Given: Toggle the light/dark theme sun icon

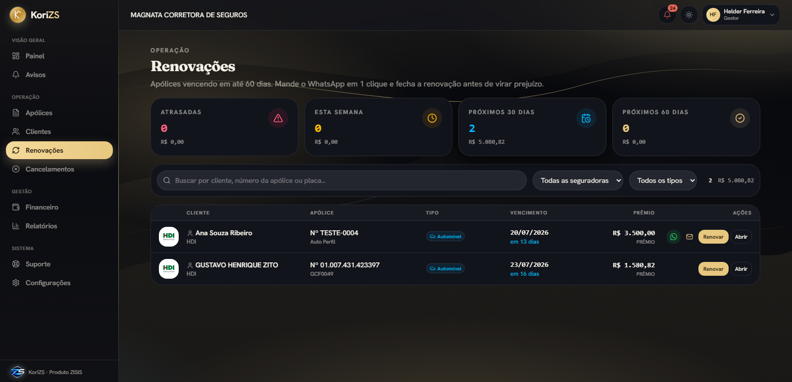Looking at the screenshot, I should [689, 15].
